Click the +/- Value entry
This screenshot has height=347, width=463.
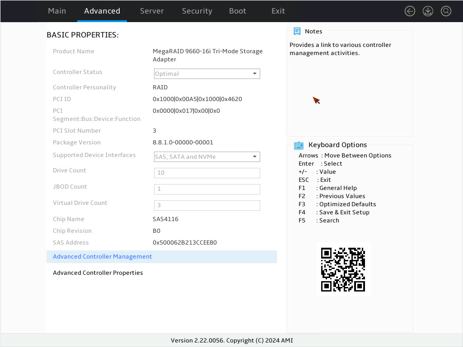coord(317,172)
